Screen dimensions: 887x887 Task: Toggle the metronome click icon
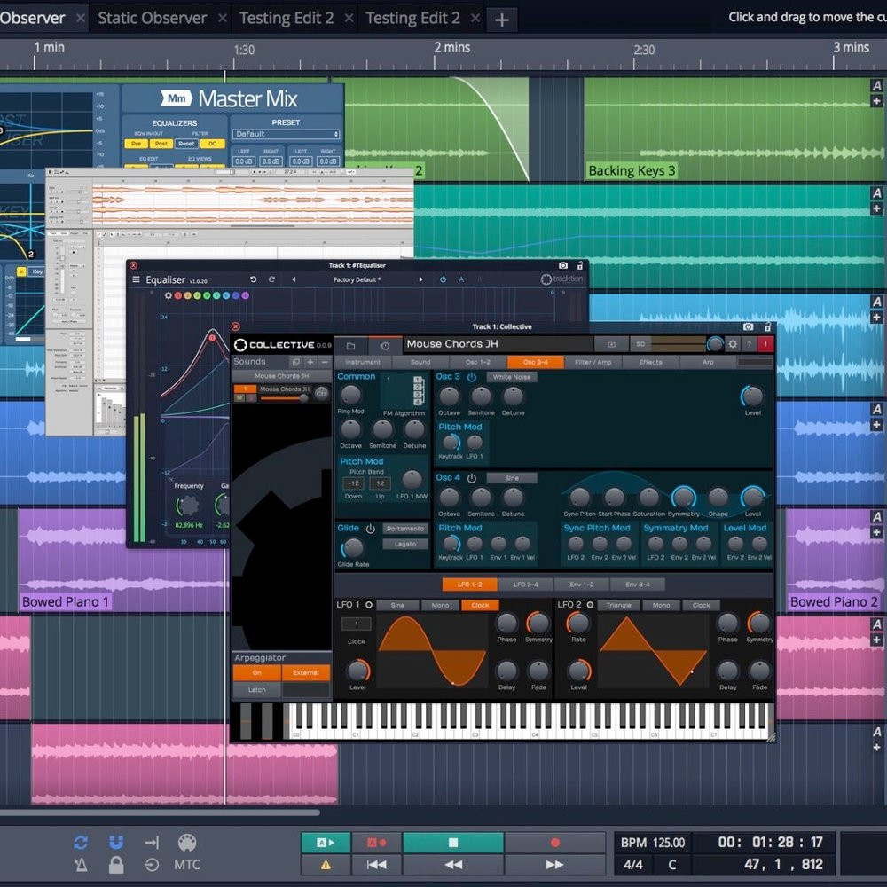[x=81, y=864]
